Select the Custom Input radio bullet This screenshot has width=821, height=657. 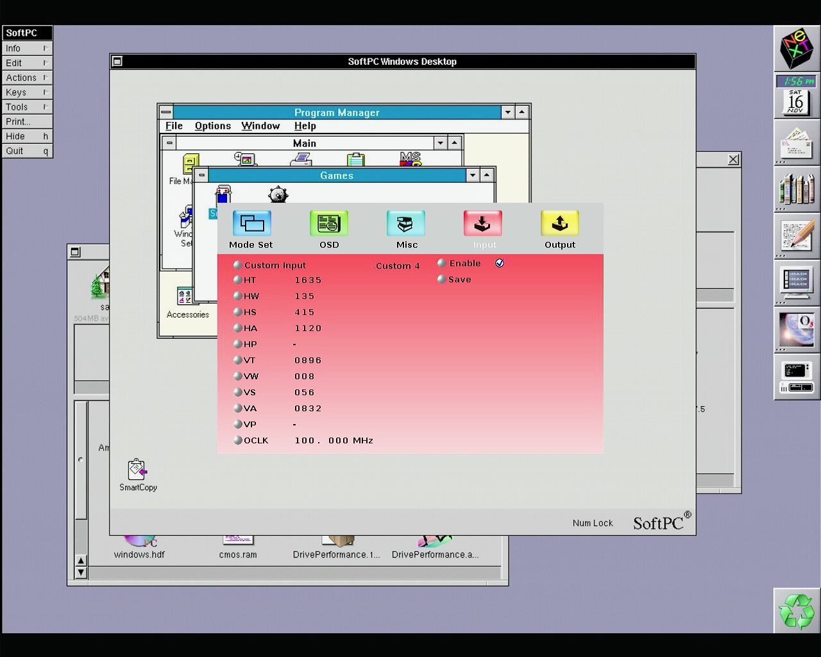237,265
